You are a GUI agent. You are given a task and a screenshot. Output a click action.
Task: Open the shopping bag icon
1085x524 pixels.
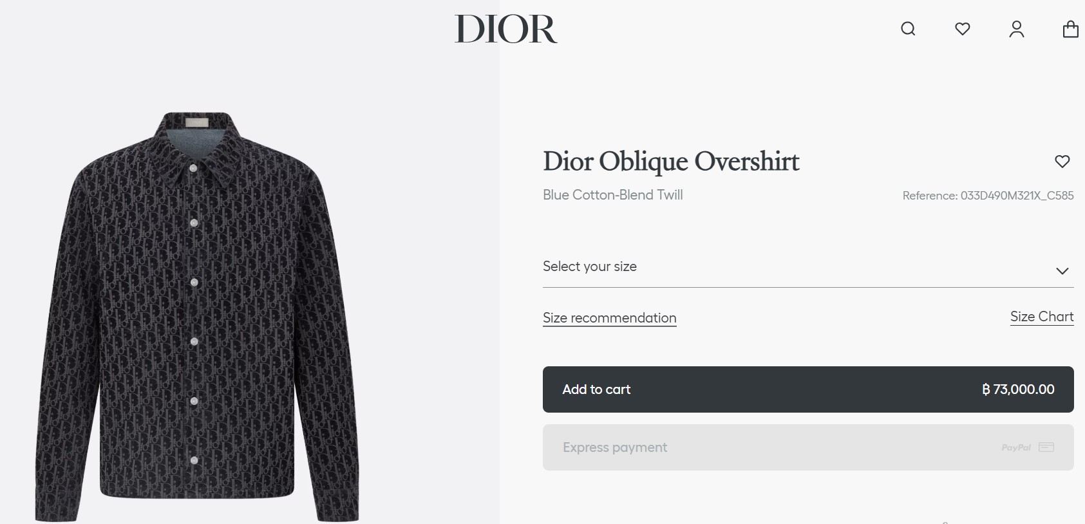pos(1070,29)
